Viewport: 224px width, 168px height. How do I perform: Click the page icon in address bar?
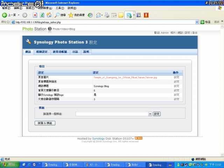[13, 22]
